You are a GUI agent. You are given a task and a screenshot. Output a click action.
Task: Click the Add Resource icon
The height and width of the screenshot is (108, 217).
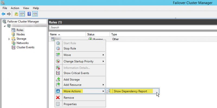pos(58,85)
